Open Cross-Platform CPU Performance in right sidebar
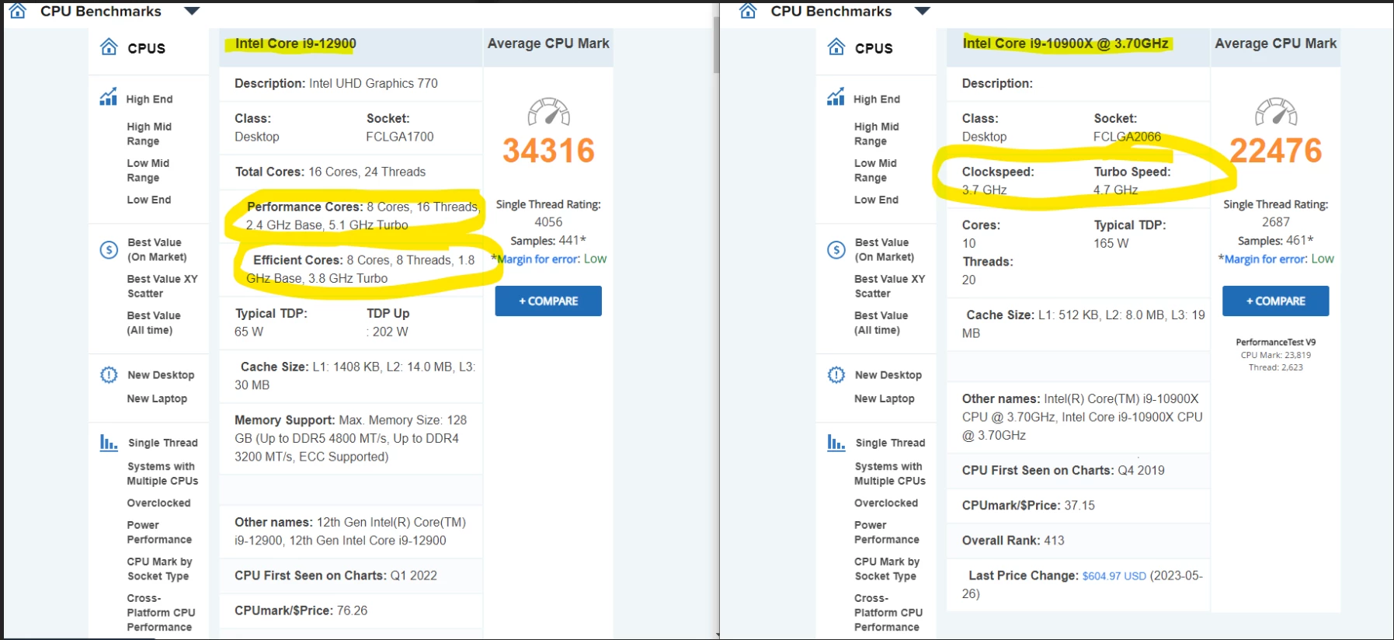This screenshot has width=1394, height=640. [x=888, y=612]
